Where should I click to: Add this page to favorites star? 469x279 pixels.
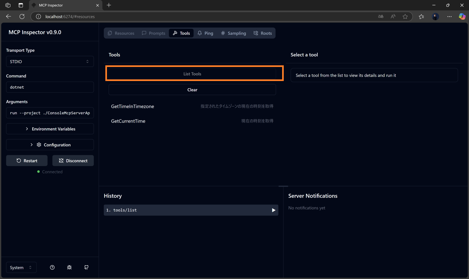[x=405, y=16]
